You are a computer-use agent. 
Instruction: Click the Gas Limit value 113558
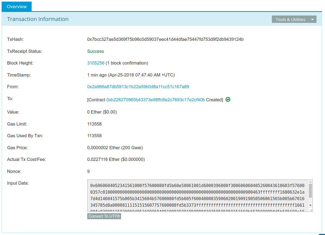[94, 124]
